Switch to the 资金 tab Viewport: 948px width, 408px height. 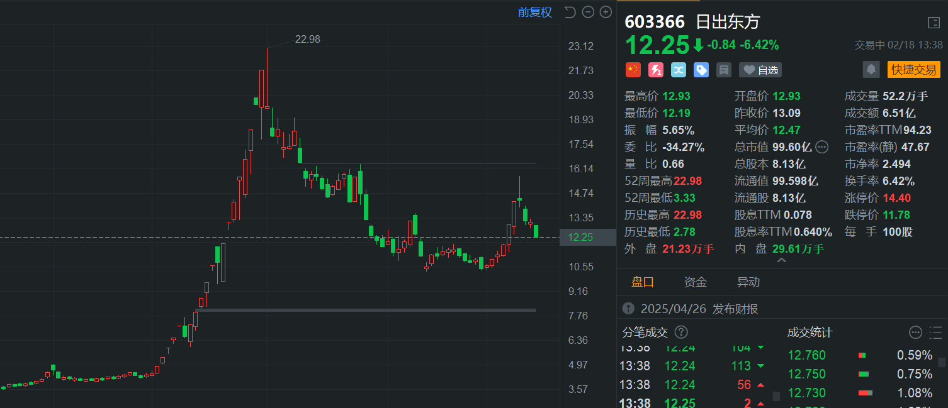[x=695, y=282]
